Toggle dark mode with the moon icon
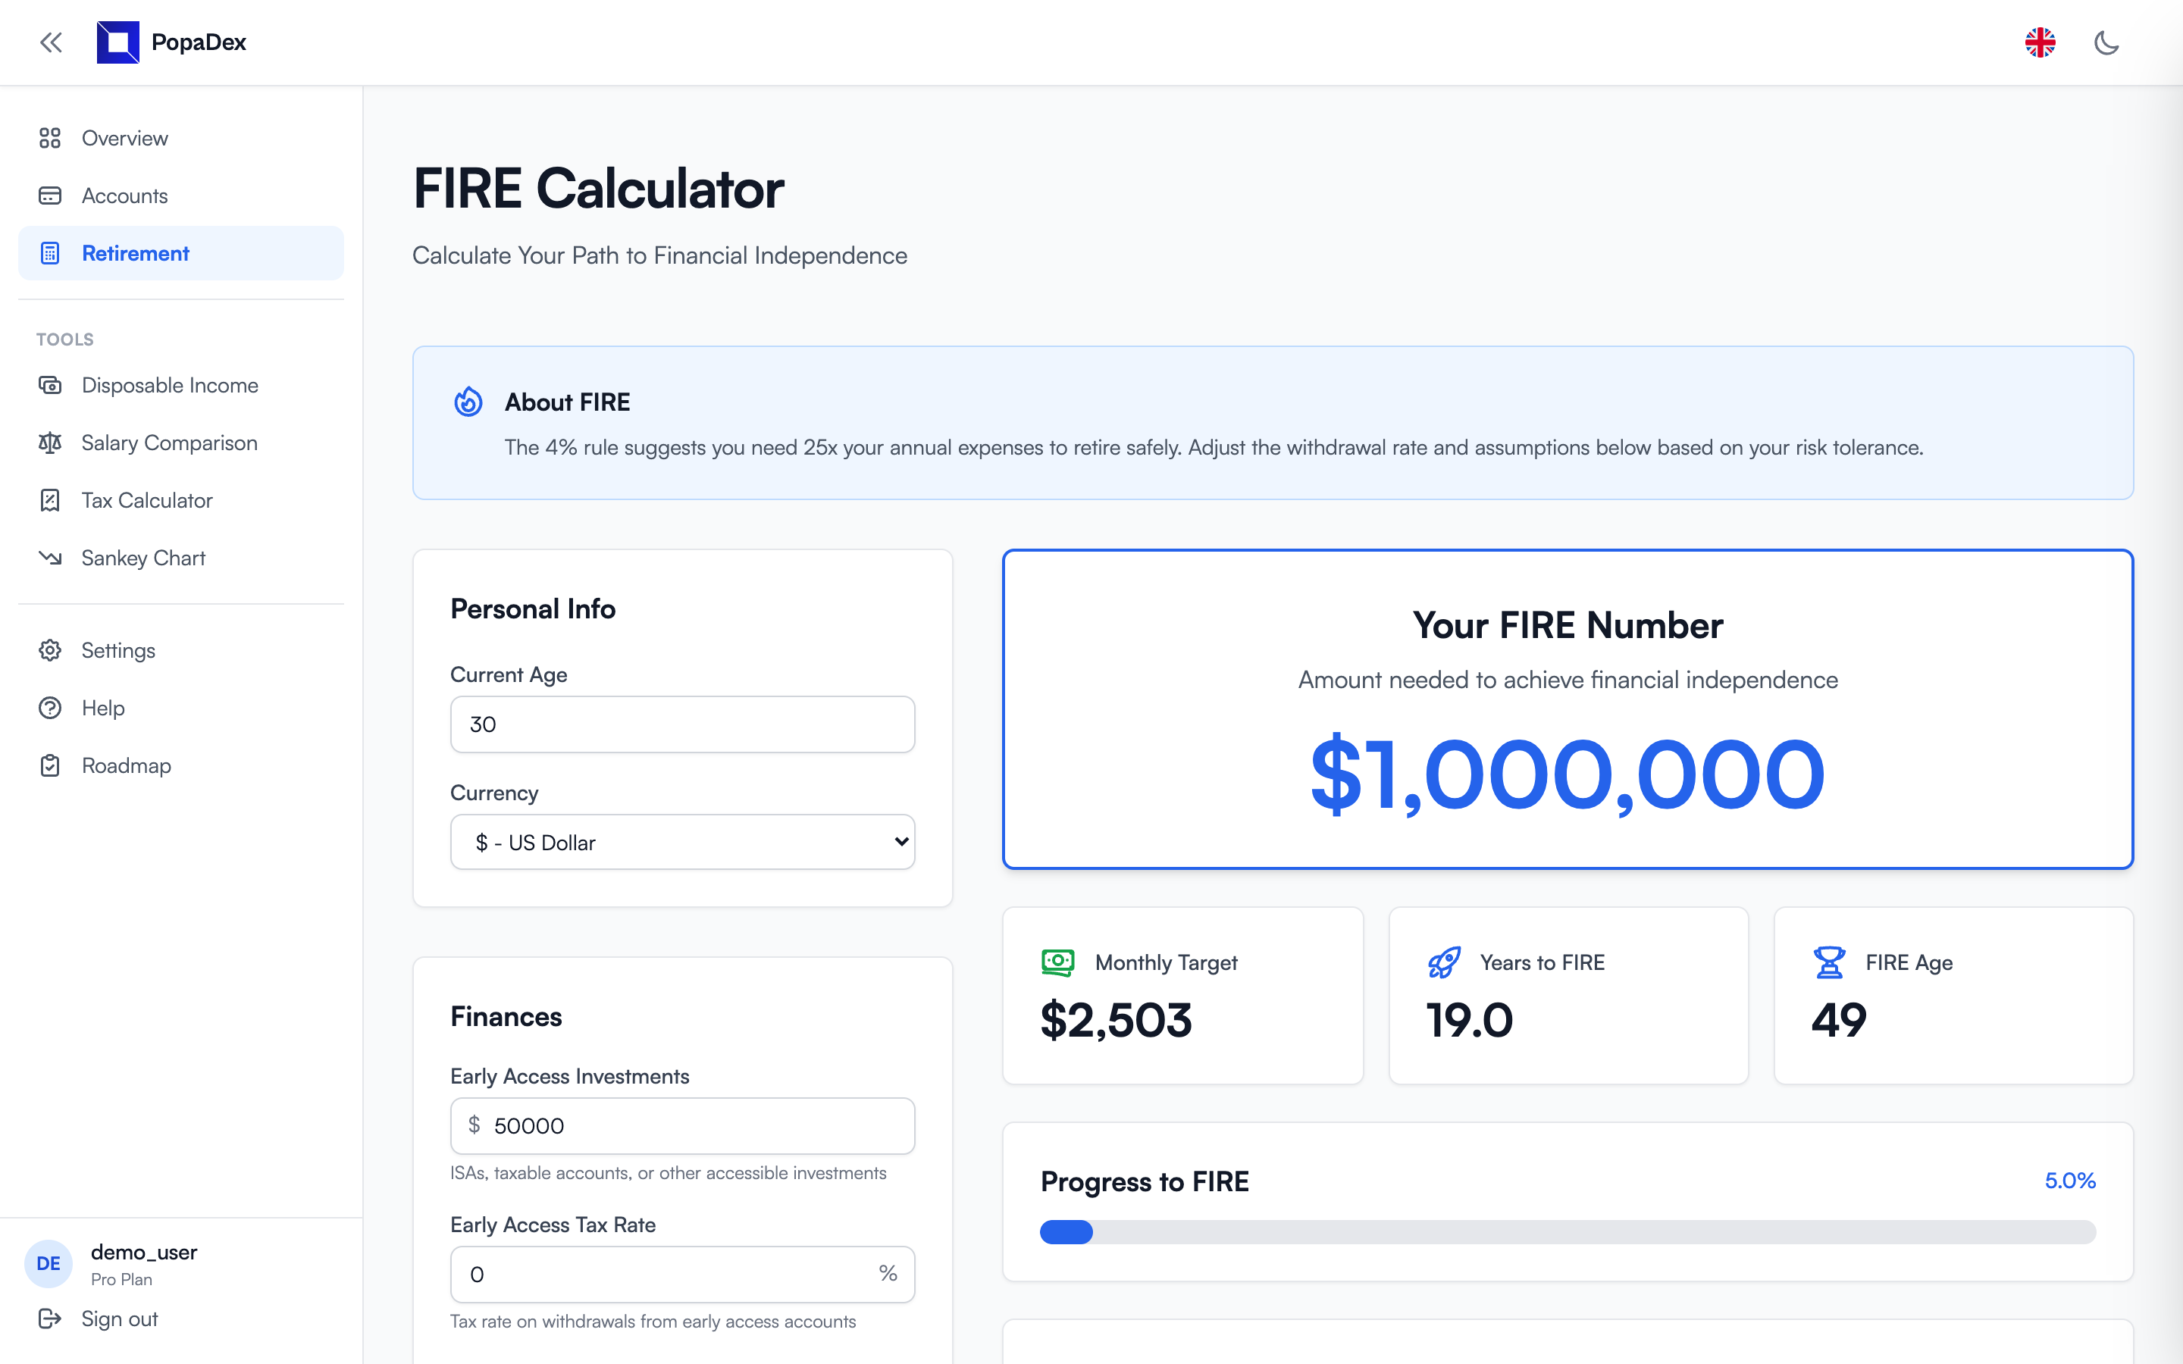 2107,42
